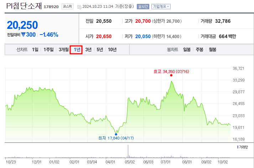Click the current price 20,250
The height and width of the screenshot is (168, 254).
click(x=22, y=25)
